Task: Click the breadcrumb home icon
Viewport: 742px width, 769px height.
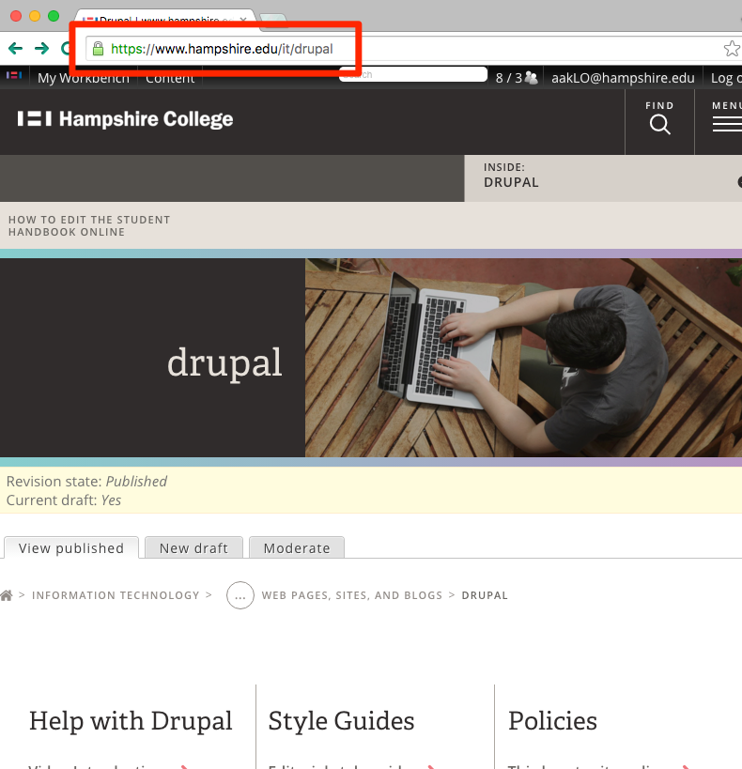Action: click(7, 595)
